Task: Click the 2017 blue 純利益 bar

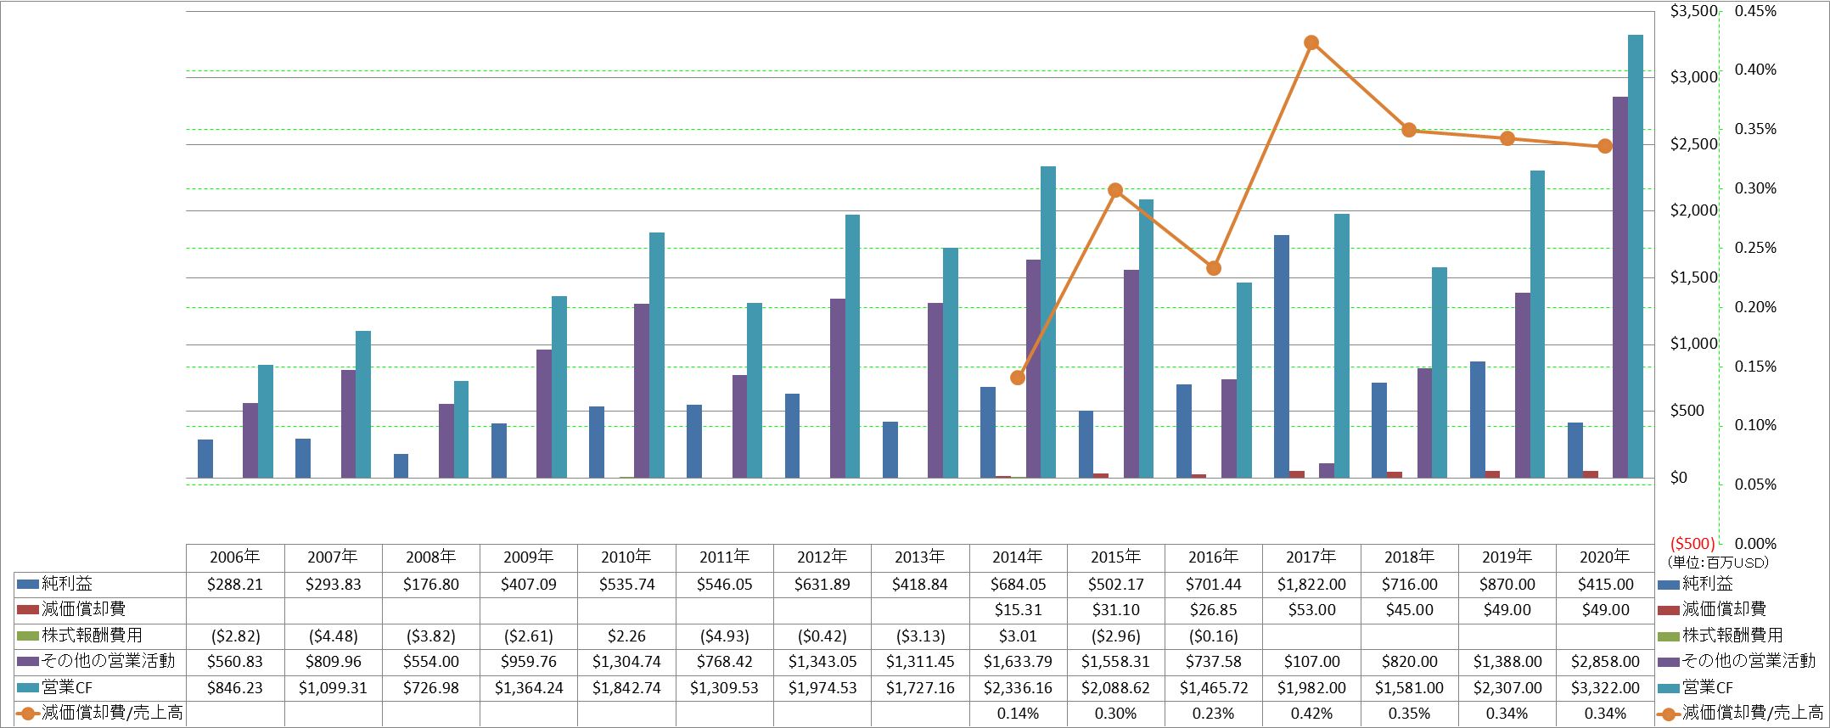Action: click(x=1282, y=356)
